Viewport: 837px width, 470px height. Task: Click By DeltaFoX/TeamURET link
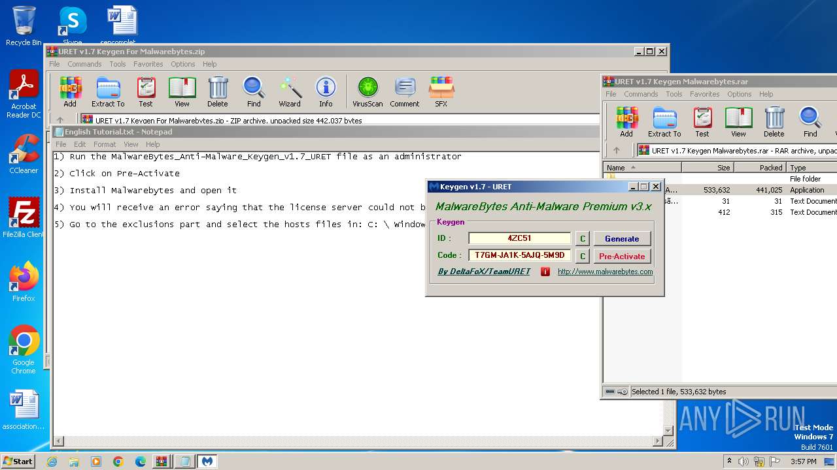(484, 272)
